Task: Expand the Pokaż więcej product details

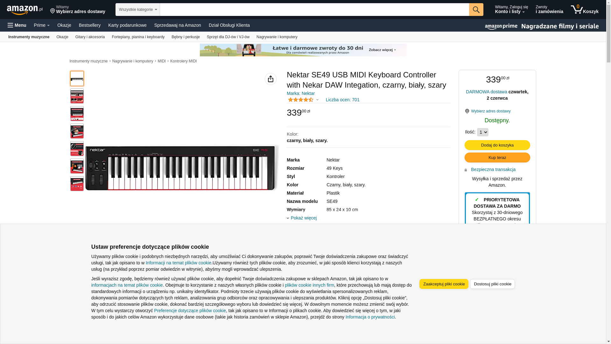Action: 303,218
